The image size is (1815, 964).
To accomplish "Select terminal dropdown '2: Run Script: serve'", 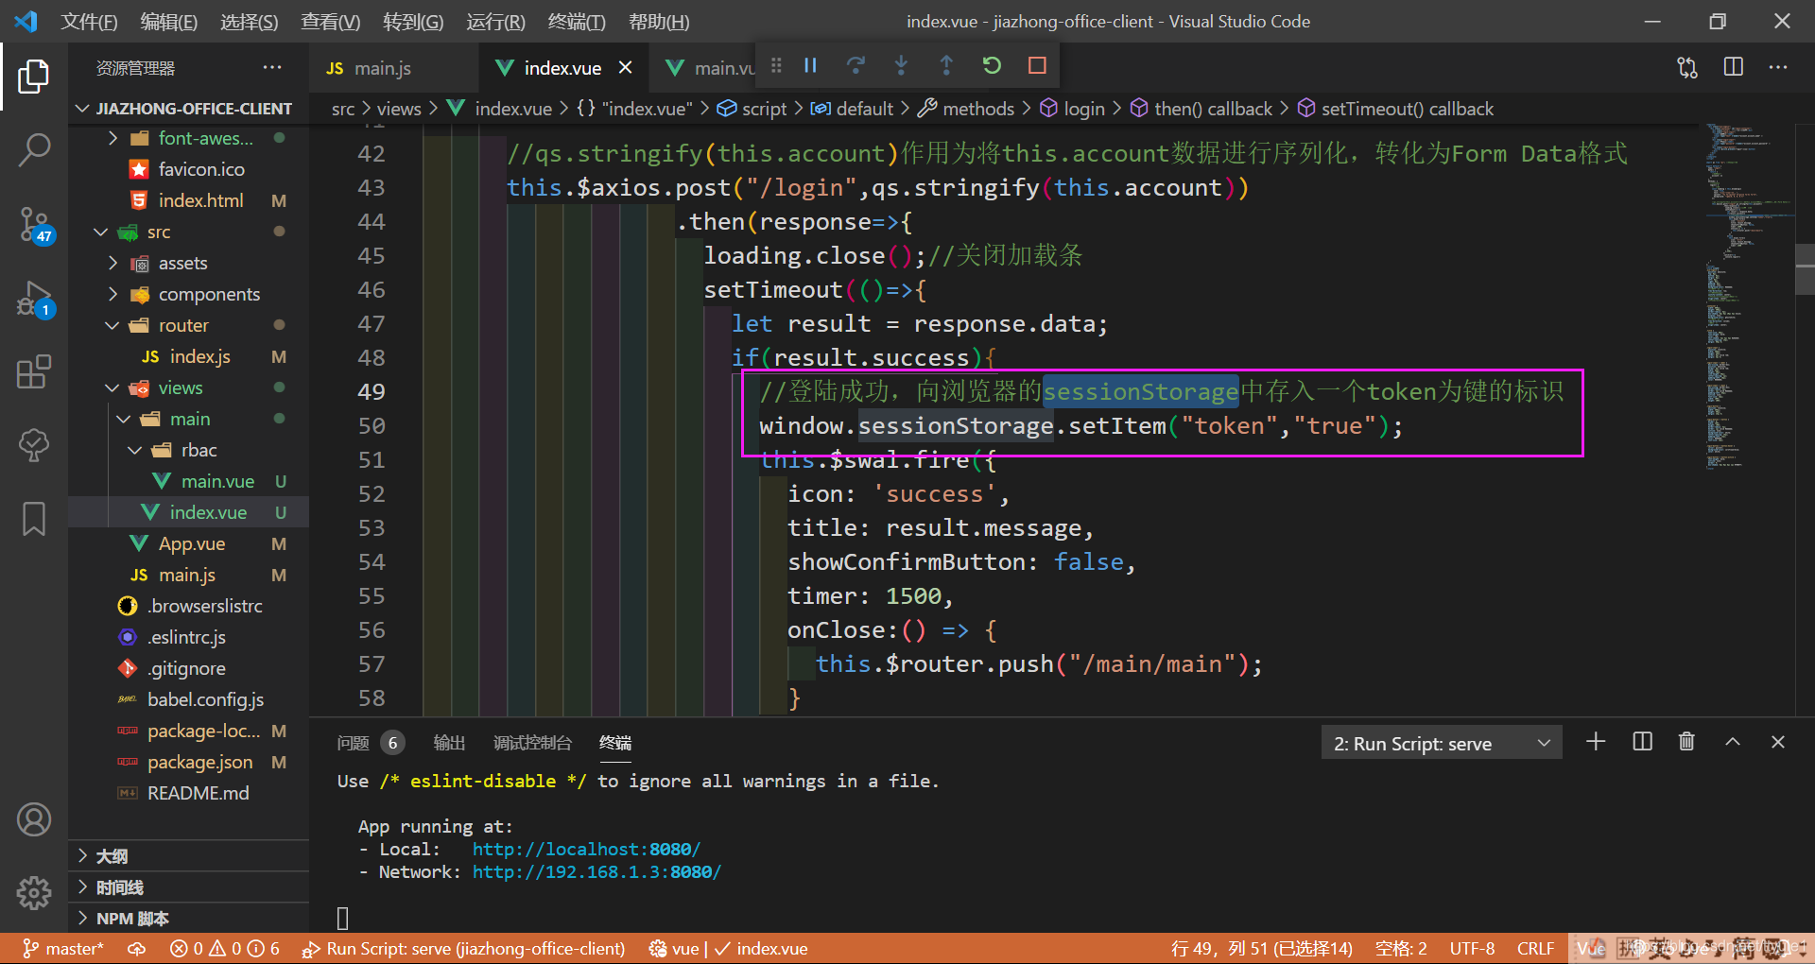I will coord(1441,743).
